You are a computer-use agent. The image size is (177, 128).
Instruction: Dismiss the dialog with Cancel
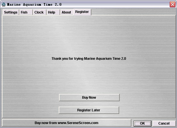click(x=164, y=123)
